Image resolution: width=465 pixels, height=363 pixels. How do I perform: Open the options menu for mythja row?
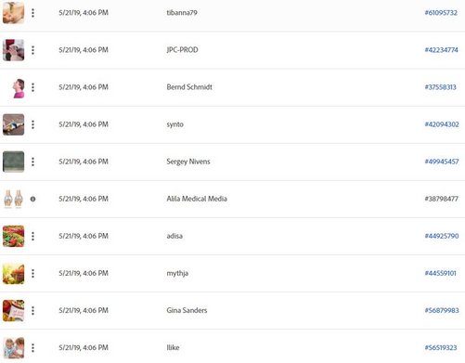point(32,273)
